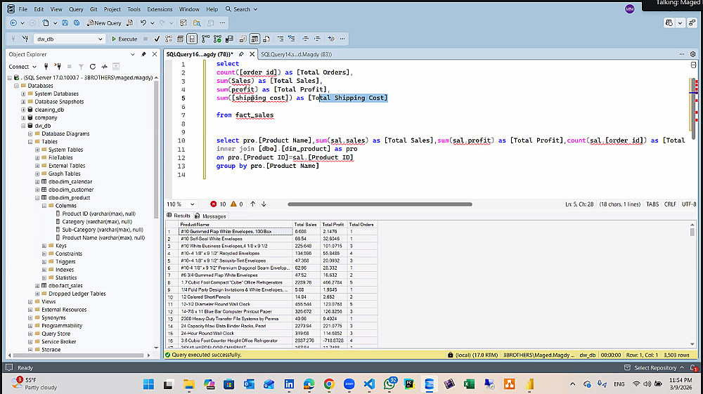
Task: Open the 110 % zoom dropdown
Action: (x=194, y=204)
